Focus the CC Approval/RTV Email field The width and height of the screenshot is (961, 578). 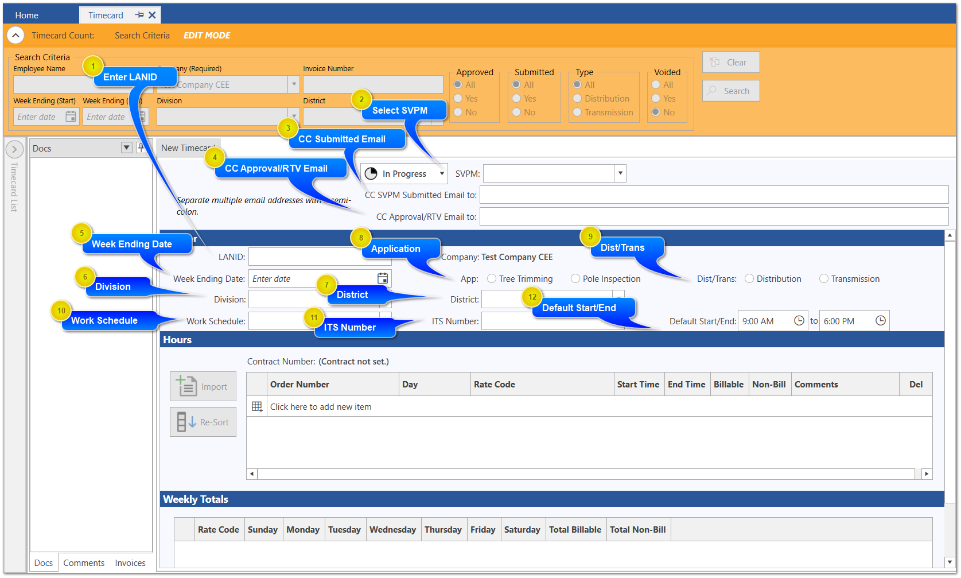(x=714, y=216)
